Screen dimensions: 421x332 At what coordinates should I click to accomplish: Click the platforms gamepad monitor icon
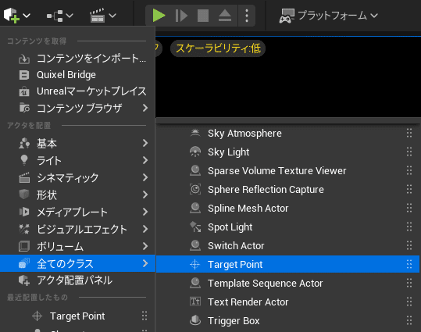click(287, 16)
